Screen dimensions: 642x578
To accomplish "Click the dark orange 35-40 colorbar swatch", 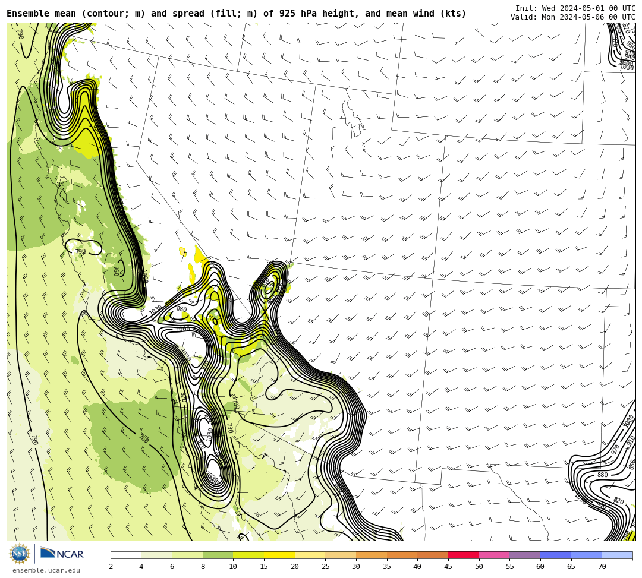I will tap(402, 555).
